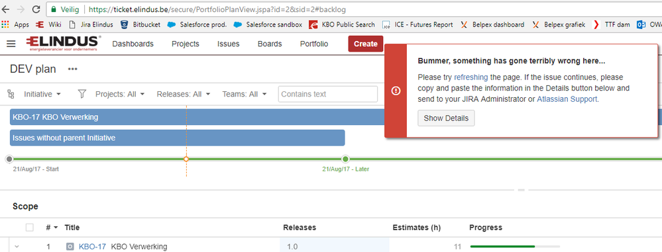
Task: Go back using browser back arrow
Action: tap(6, 9)
